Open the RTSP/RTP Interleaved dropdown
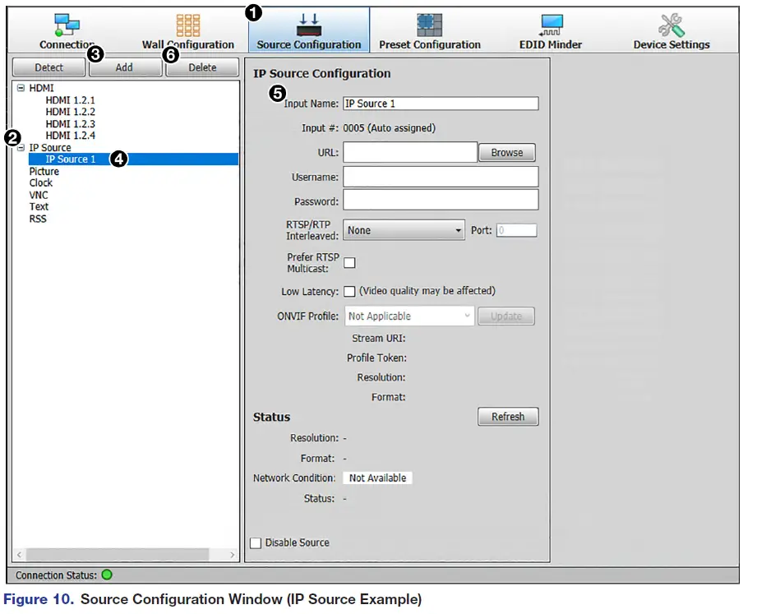Screen dimensions: 757x614 (x=404, y=230)
